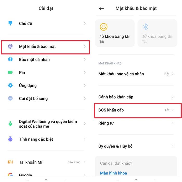Tap the Bảo mật cá nhân shield icon
This screenshot has width=182, height=182.
click(10, 59)
